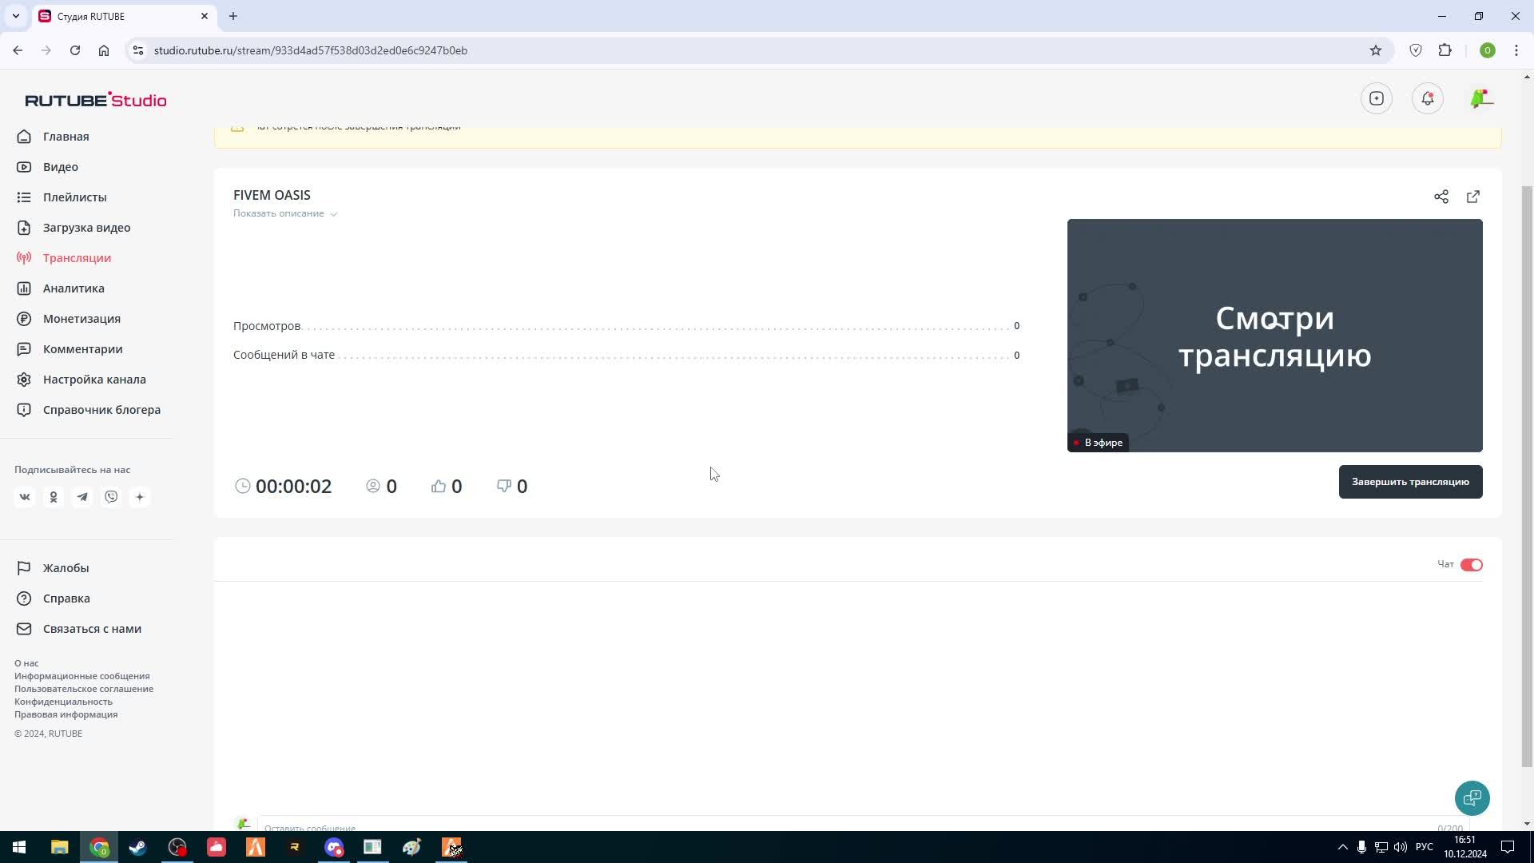
Task: Open Аналитика in the sidebar
Action: (74, 288)
